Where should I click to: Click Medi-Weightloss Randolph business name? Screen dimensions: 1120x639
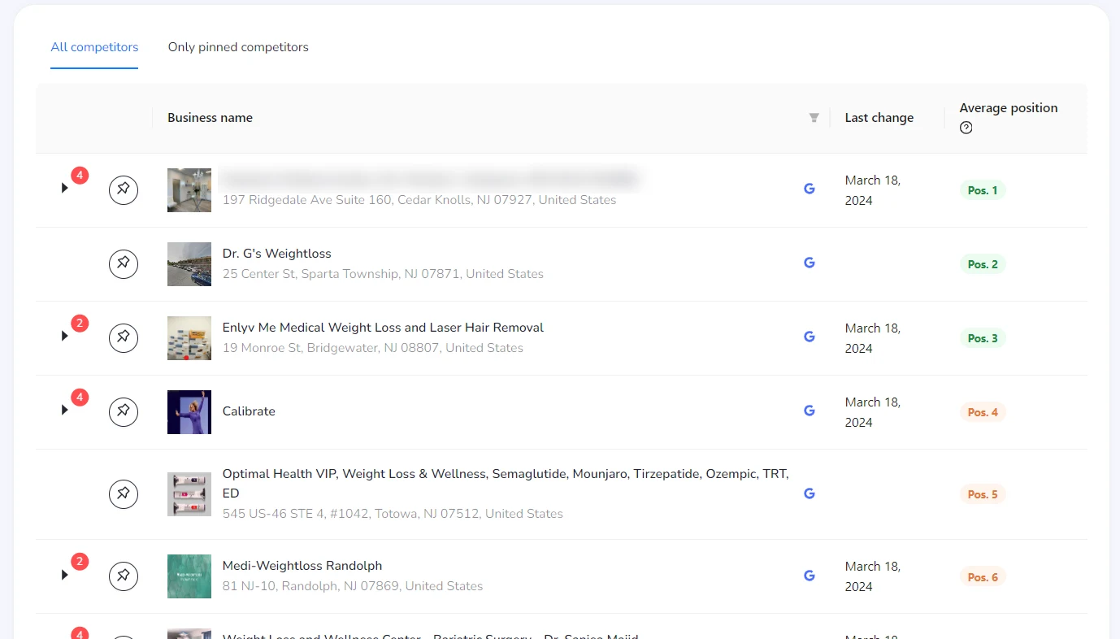pyautogui.click(x=302, y=566)
